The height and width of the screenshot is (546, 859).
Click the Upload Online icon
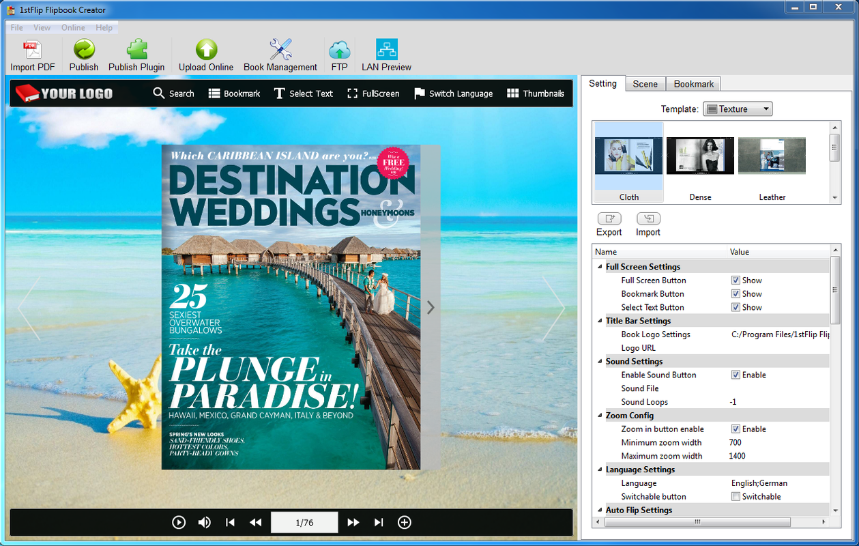(x=206, y=50)
